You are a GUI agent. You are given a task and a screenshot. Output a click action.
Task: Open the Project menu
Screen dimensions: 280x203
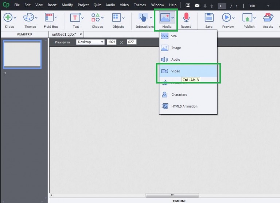click(x=83, y=5)
